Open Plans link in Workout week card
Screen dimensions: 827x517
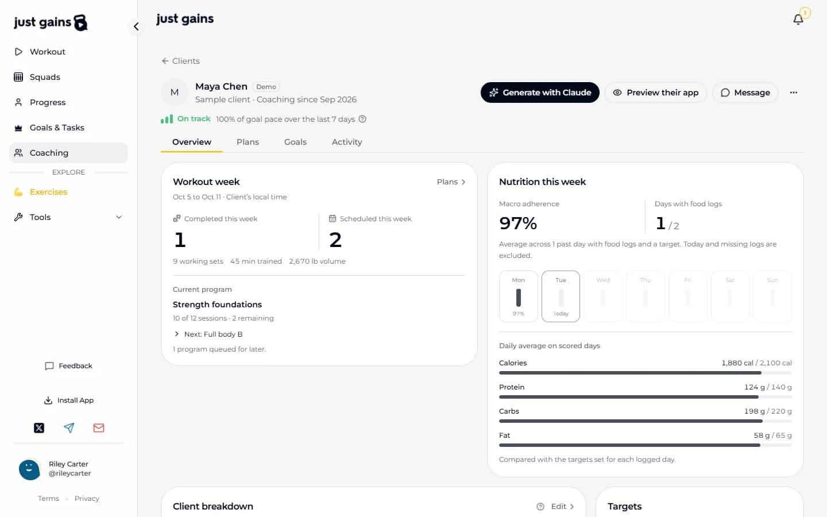coord(451,182)
